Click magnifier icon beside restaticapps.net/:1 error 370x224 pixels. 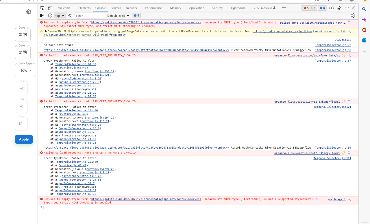coord(349,23)
